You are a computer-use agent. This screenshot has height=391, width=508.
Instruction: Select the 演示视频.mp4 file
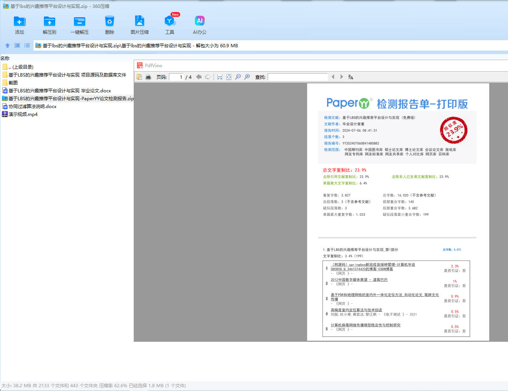tap(20, 114)
